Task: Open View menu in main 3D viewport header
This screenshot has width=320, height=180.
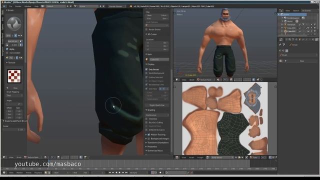Action: [11, 157]
